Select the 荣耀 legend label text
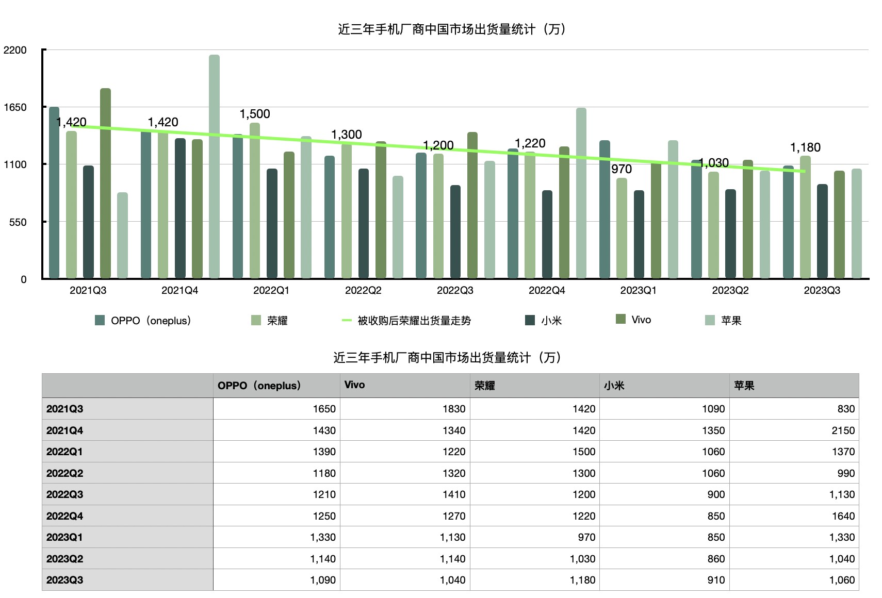 pos(277,321)
